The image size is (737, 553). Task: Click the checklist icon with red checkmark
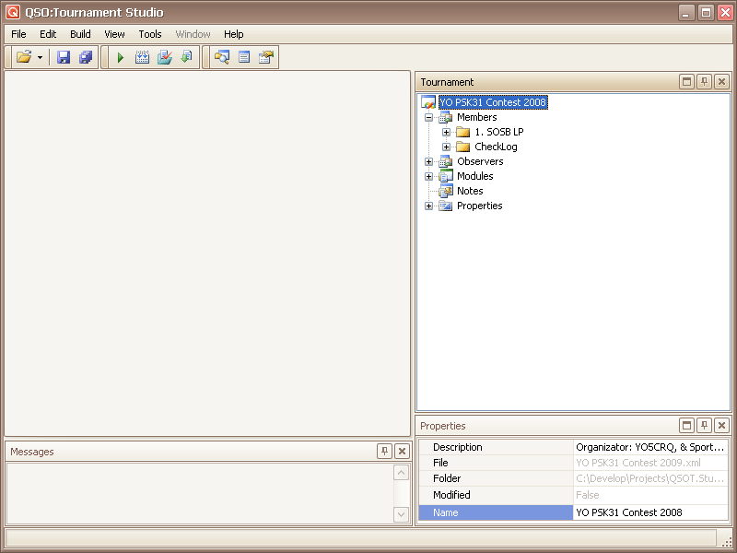[164, 57]
